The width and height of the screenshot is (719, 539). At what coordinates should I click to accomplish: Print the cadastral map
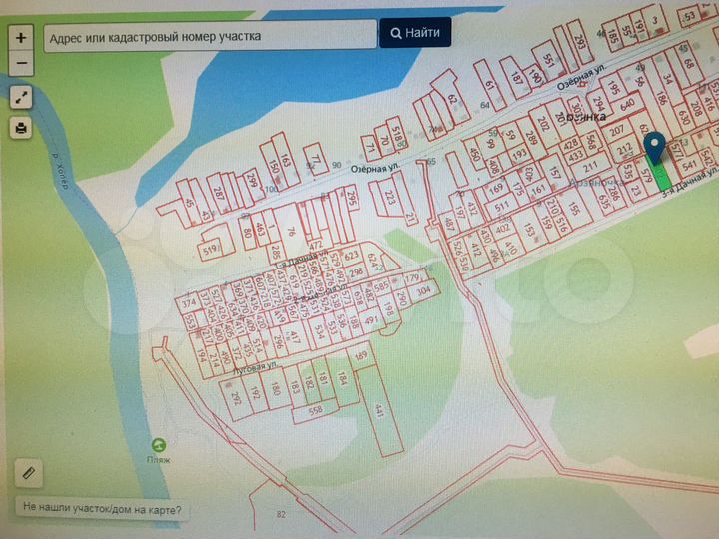[x=22, y=128]
